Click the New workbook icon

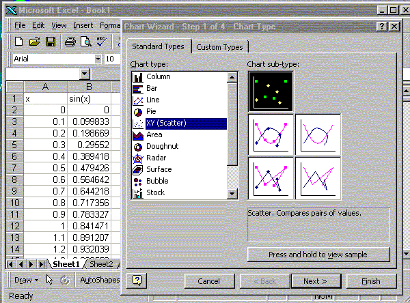coord(19,42)
